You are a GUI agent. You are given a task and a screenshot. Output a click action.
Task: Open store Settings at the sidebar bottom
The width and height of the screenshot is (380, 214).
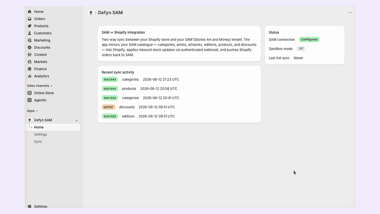[41, 206]
